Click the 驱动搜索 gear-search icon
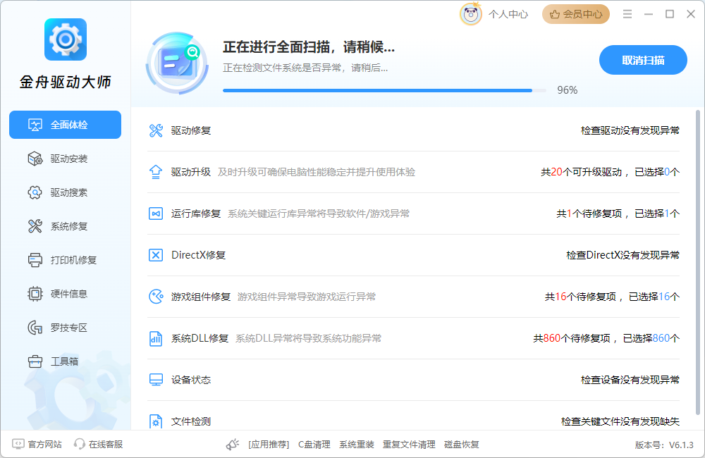705x458 pixels. [x=35, y=192]
